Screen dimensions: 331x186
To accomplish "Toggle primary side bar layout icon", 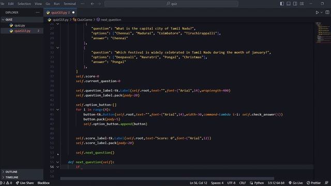I will 282,4.
